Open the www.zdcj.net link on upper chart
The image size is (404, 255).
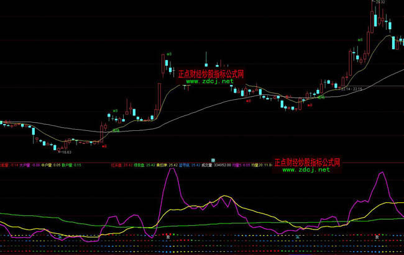[209, 81]
